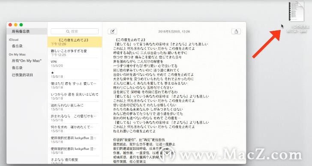Open the star ★ note
This screenshot has width=312, height=166.
point(75,74)
